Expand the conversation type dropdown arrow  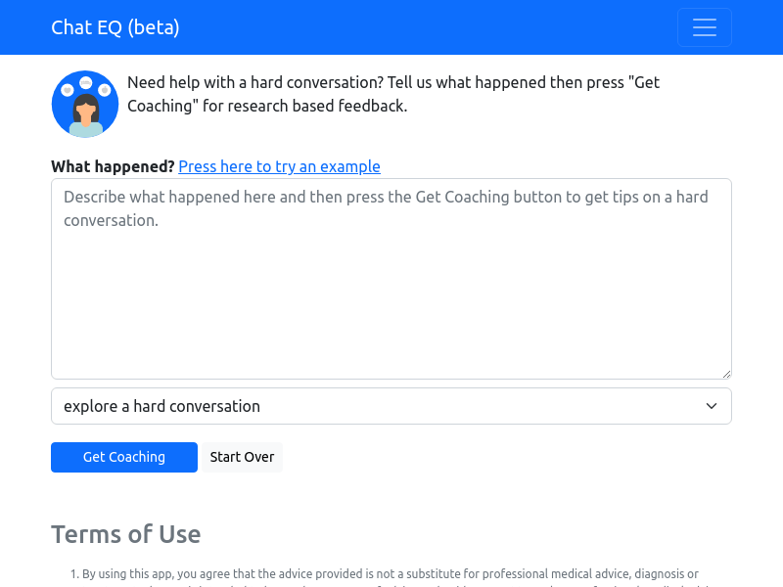coord(712,406)
